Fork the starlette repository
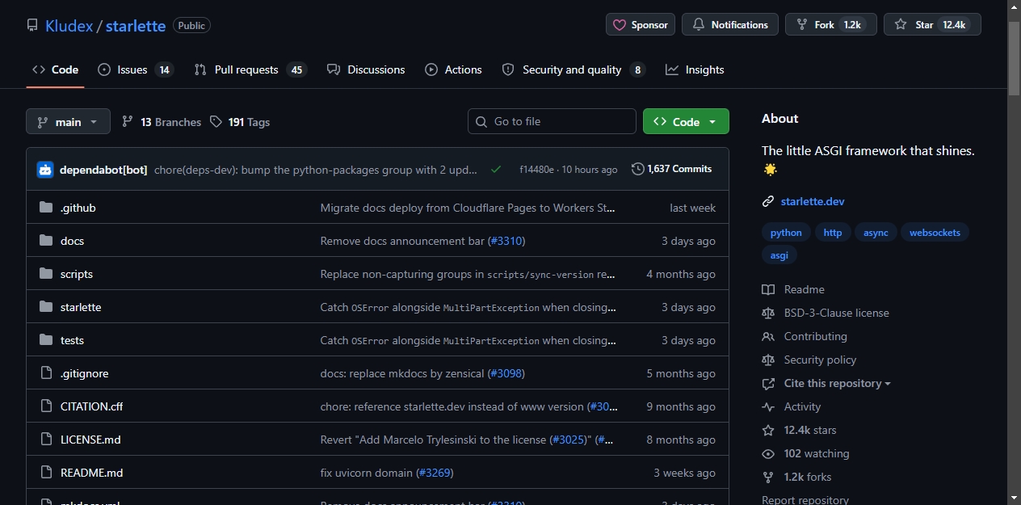Viewport: 1021px width, 505px height. [x=831, y=24]
